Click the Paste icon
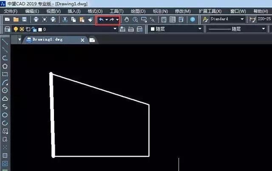 coord(82,19)
